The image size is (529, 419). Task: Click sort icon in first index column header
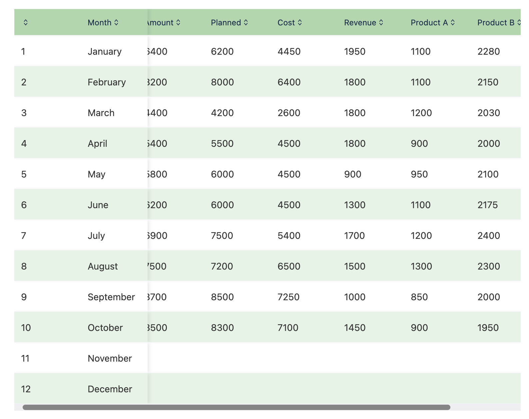coord(26,22)
